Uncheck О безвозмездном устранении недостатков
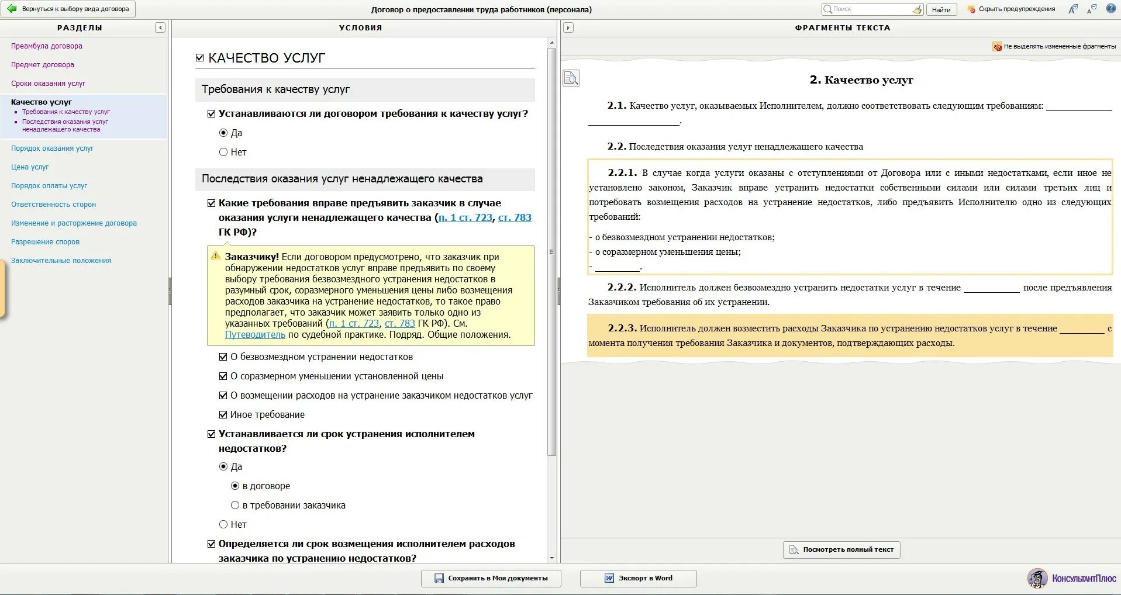 pos(223,357)
